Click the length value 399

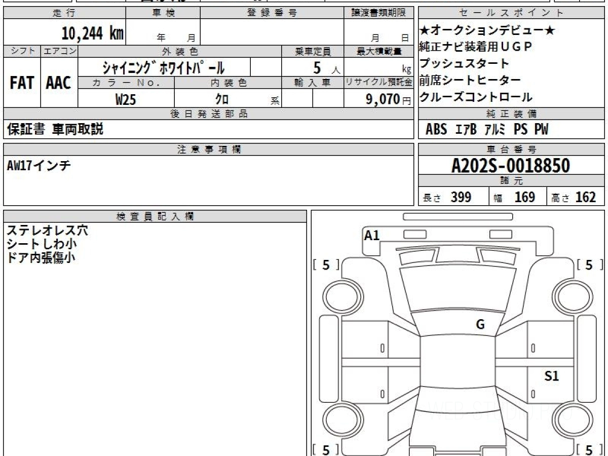coord(461,197)
